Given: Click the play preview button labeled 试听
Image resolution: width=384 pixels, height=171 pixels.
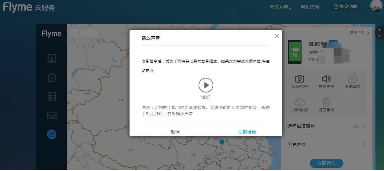Looking at the screenshot, I should 206,85.
